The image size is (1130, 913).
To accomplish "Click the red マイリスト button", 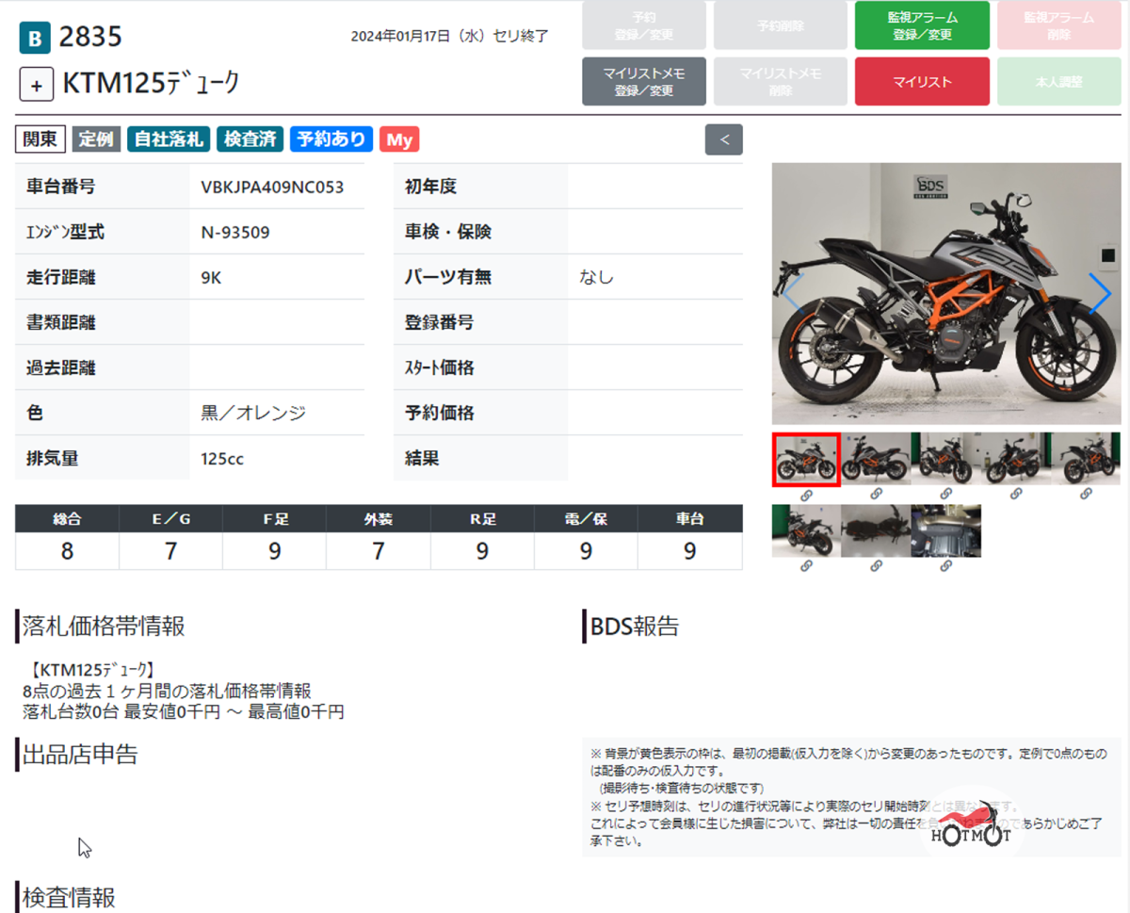I will [922, 82].
